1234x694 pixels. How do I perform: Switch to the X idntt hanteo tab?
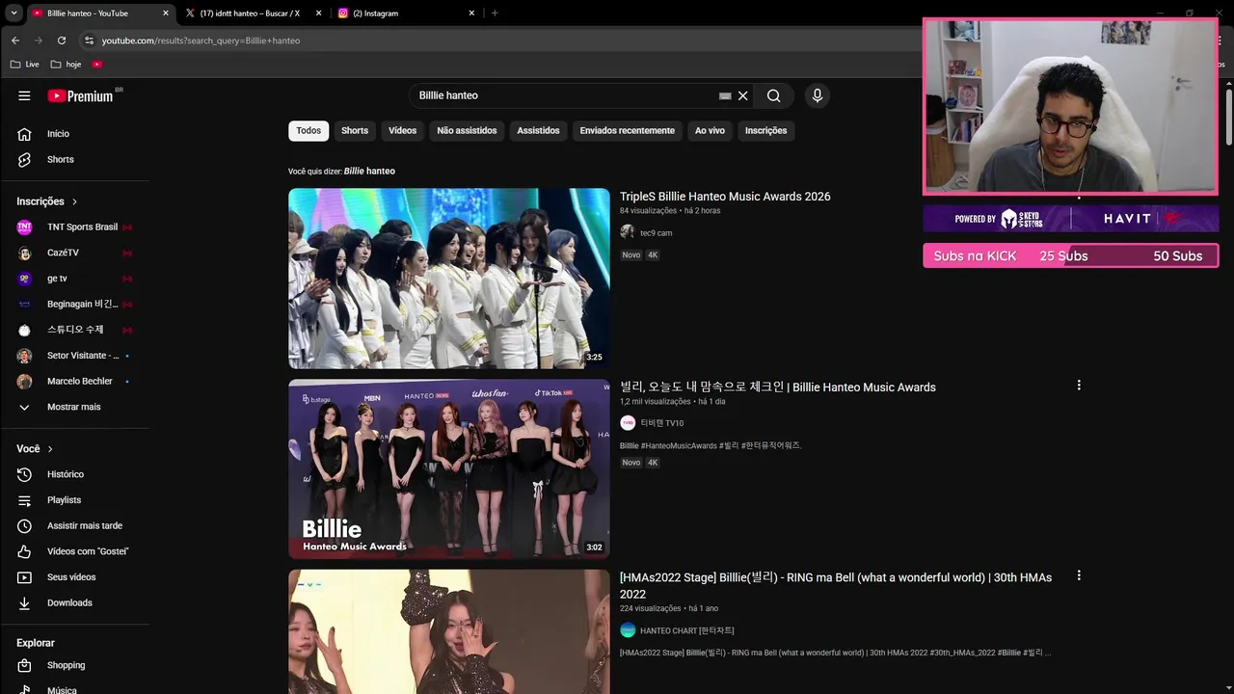251,13
